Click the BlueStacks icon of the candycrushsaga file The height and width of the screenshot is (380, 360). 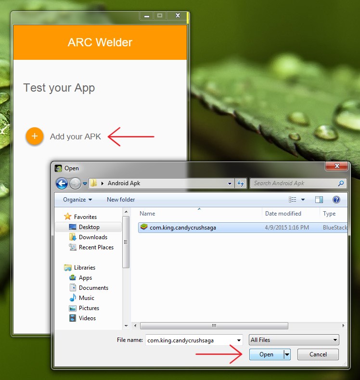click(x=144, y=227)
